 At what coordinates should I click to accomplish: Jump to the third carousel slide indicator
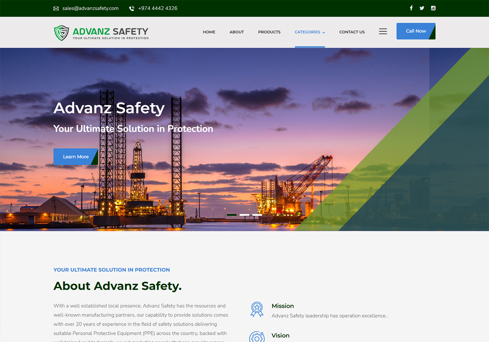click(x=257, y=215)
